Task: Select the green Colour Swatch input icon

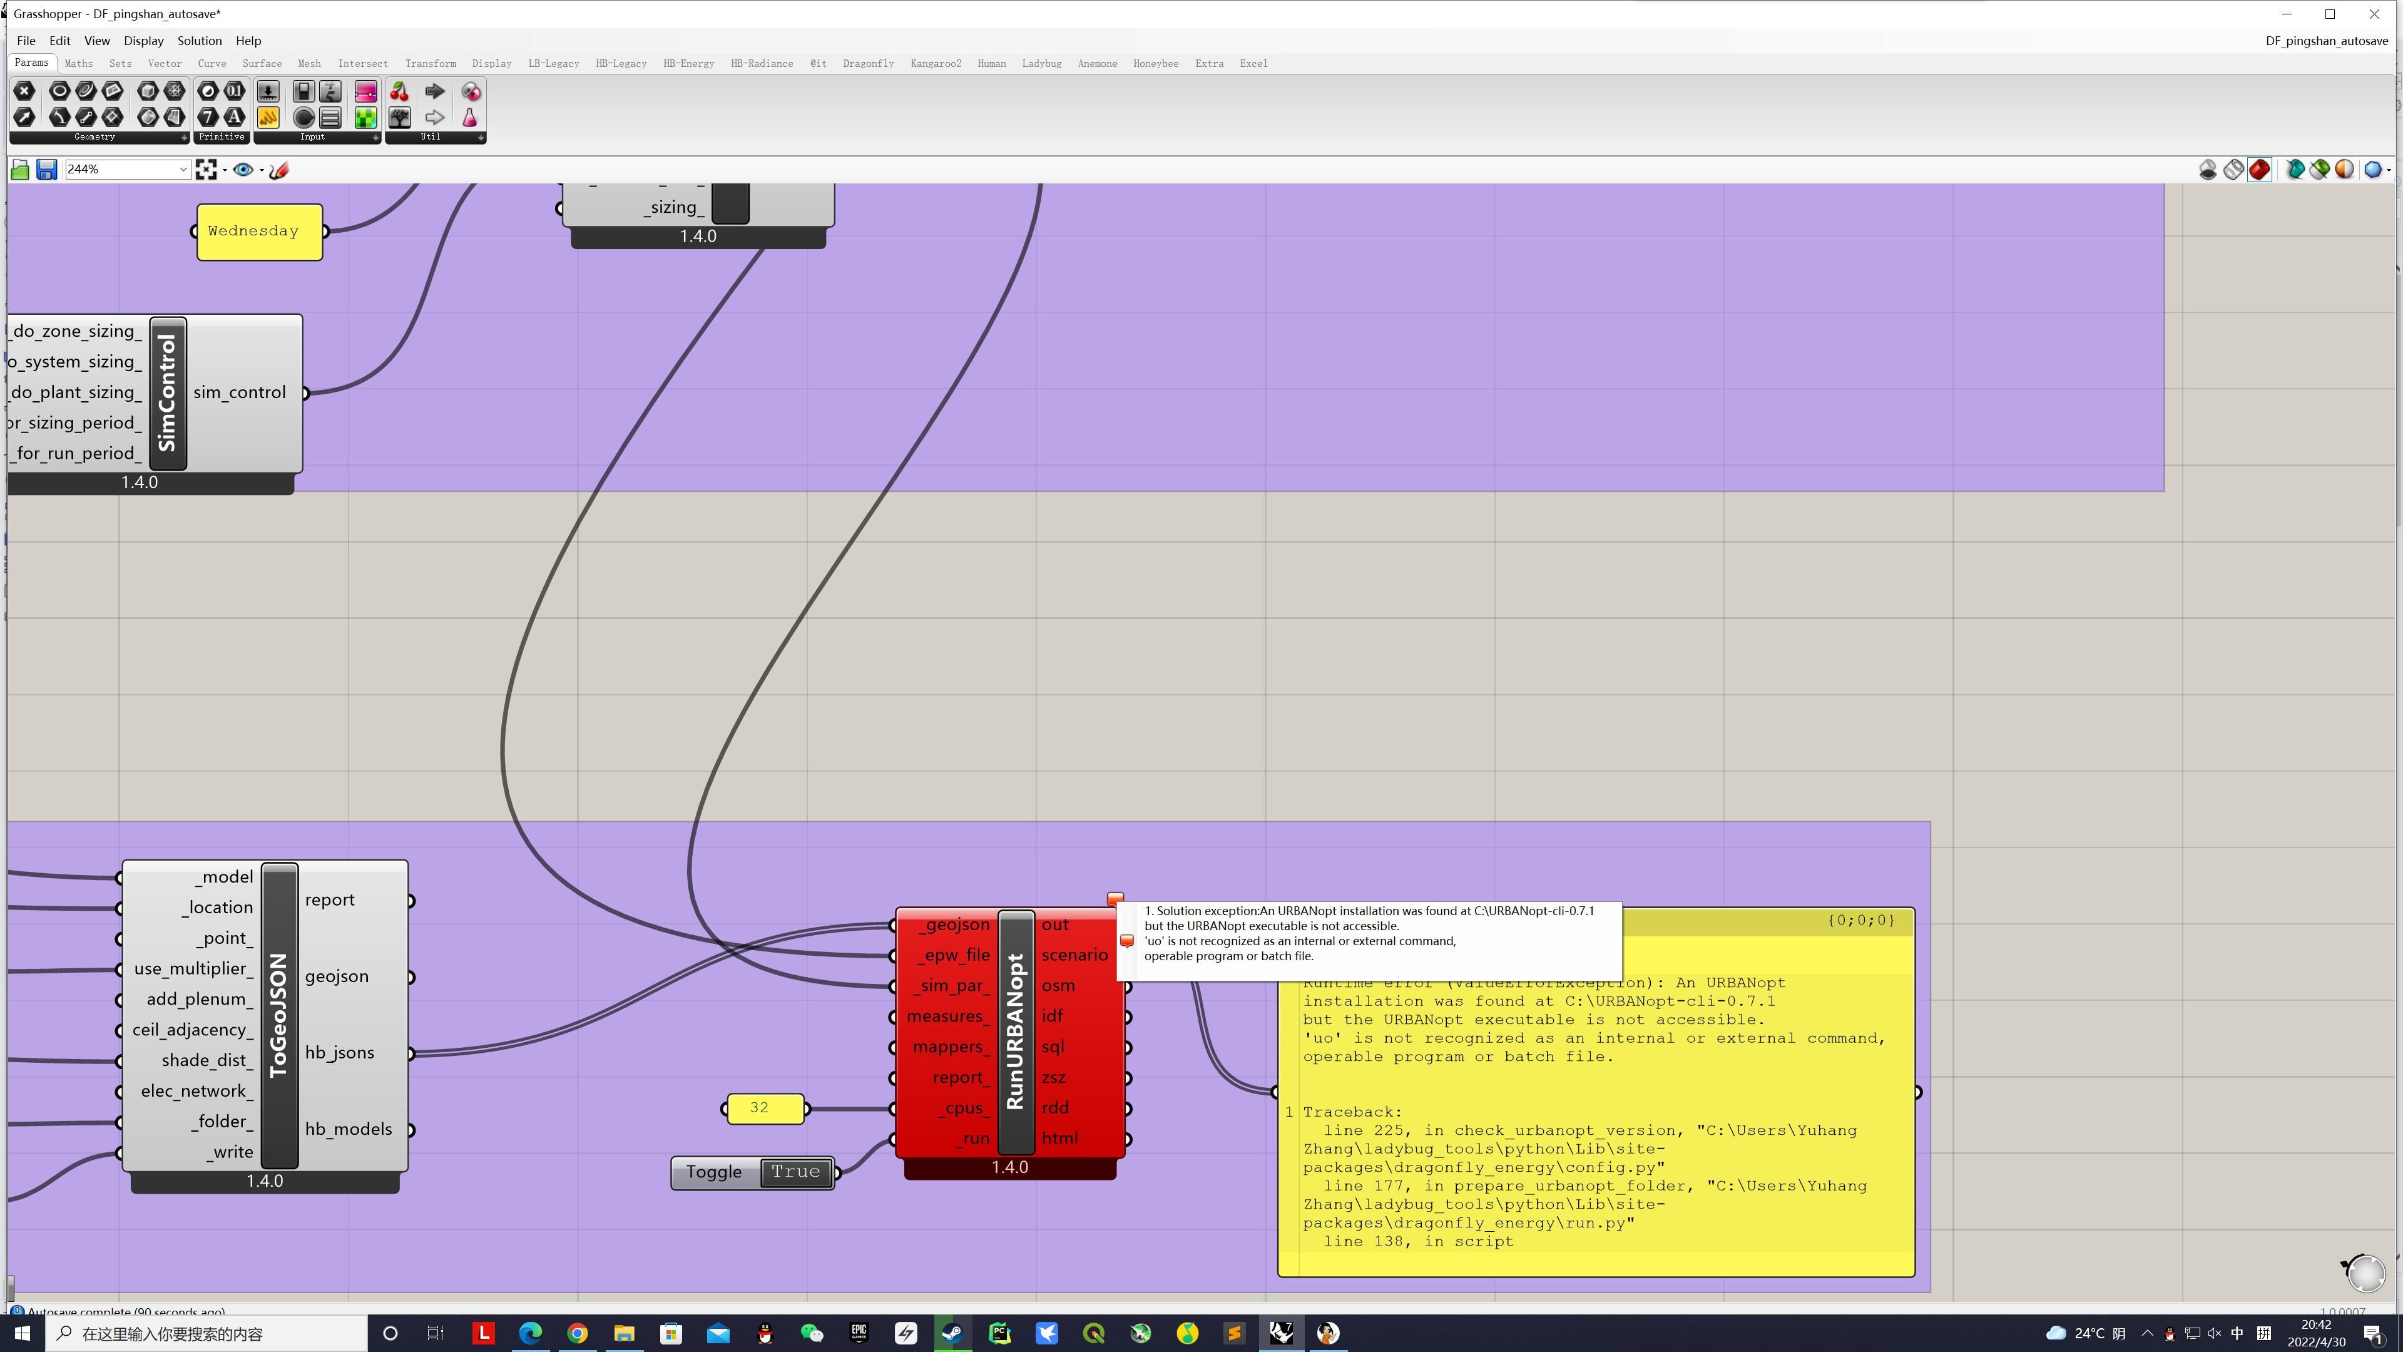Action: (365, 116)
